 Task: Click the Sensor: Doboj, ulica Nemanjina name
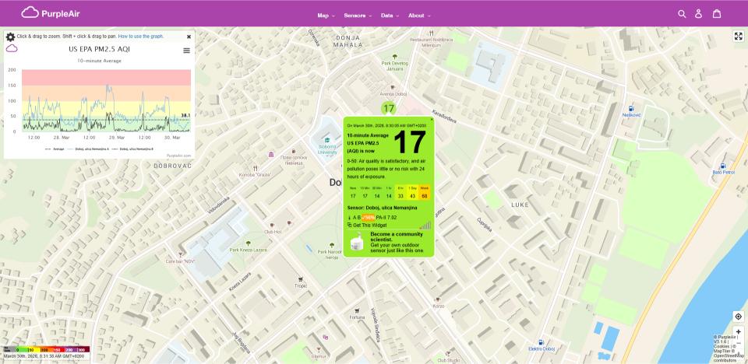click(x=382, y=208)
